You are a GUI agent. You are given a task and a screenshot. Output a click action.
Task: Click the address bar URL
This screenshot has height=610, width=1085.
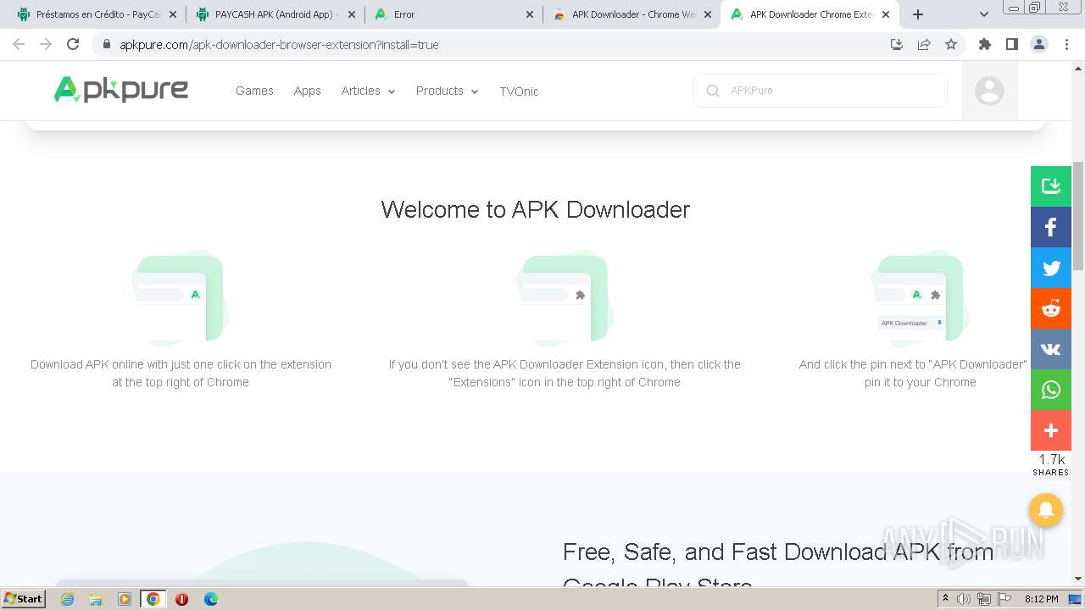(x=279, y=44)
